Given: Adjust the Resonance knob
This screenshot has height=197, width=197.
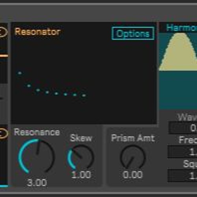Looking at the screenshot, I should pyautogui.click(x=37, y=156).
